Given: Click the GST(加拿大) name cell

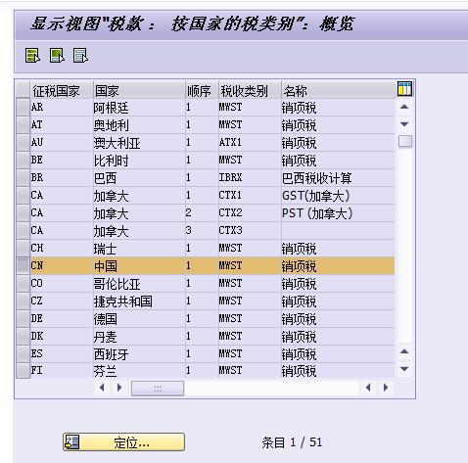Looking at the screenshot, I should 338,196.
